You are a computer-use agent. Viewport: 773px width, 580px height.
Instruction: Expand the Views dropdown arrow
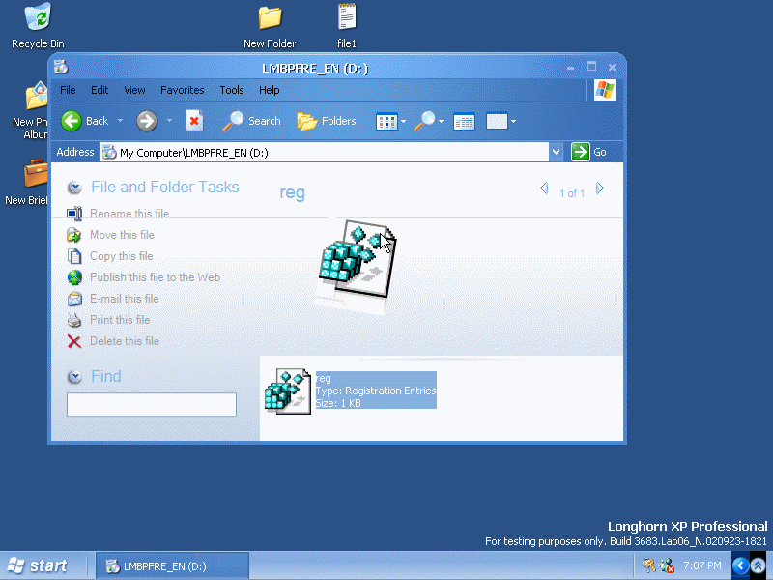click(403, 122)
